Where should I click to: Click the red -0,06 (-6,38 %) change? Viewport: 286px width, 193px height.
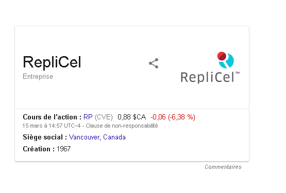pyautogui.click(x=173, y=117)
